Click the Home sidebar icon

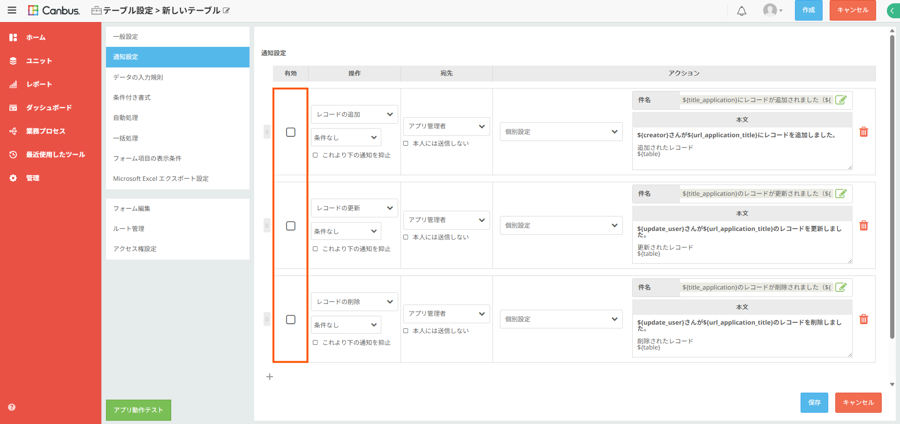tap(13, 37)
